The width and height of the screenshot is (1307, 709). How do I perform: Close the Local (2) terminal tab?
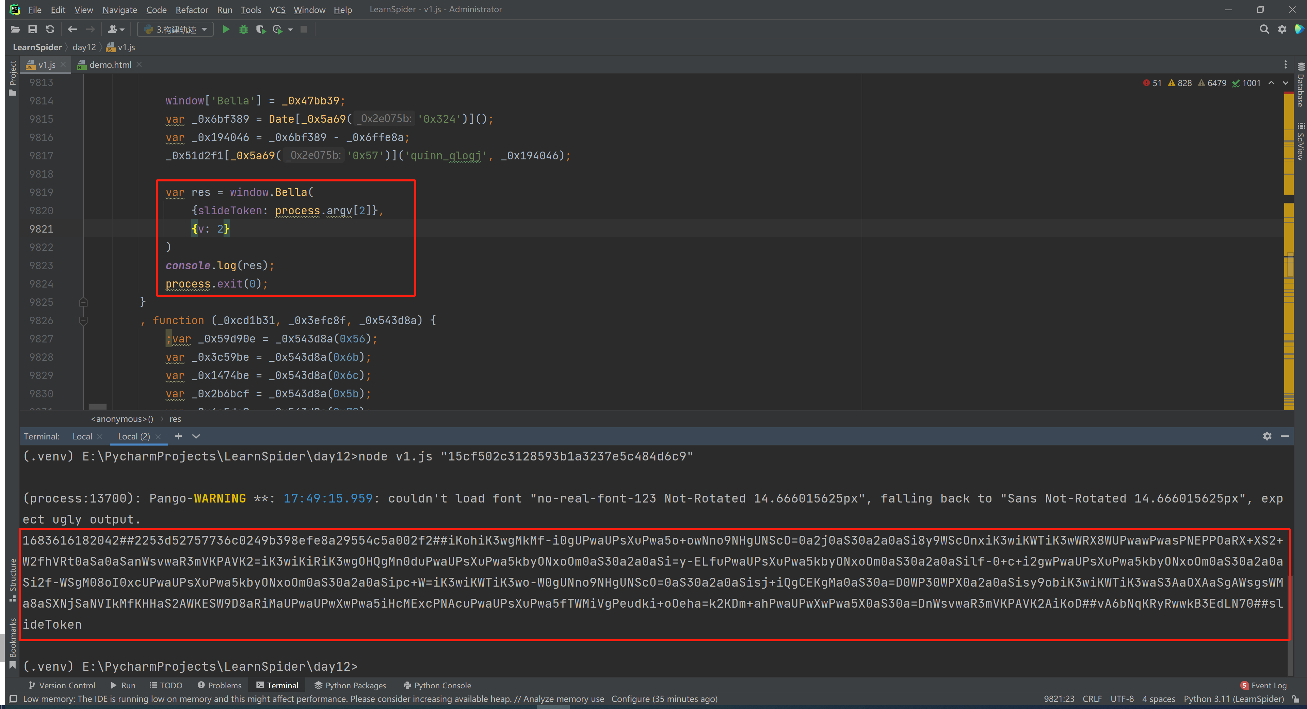coord(158,436)
